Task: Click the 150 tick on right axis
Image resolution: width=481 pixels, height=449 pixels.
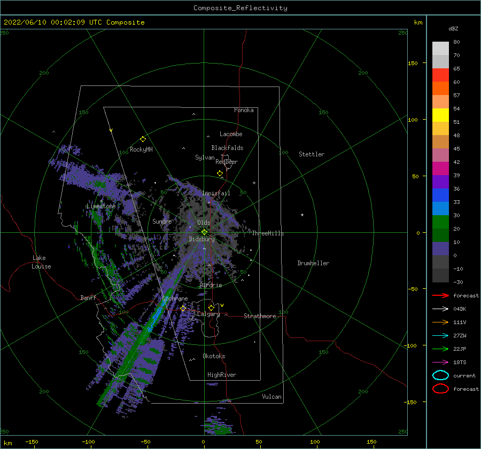Action: [x=413, y=63]
